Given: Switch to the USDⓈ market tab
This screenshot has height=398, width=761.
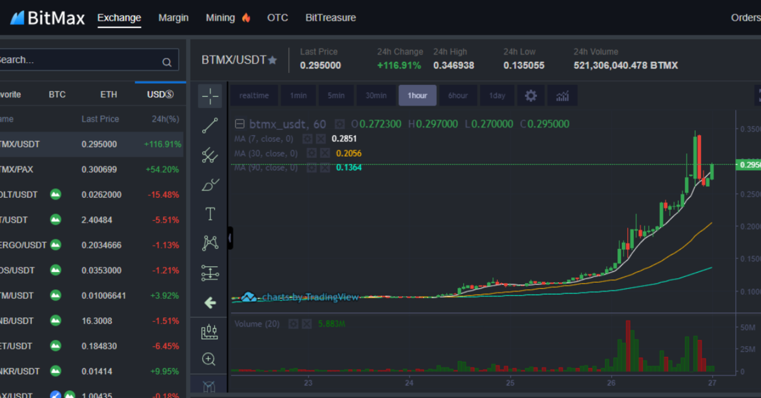Looking at the screenshot, I should [161, 94].
